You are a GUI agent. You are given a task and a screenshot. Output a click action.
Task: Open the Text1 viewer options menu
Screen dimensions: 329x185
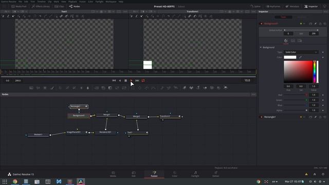click(x=125, y=11)
